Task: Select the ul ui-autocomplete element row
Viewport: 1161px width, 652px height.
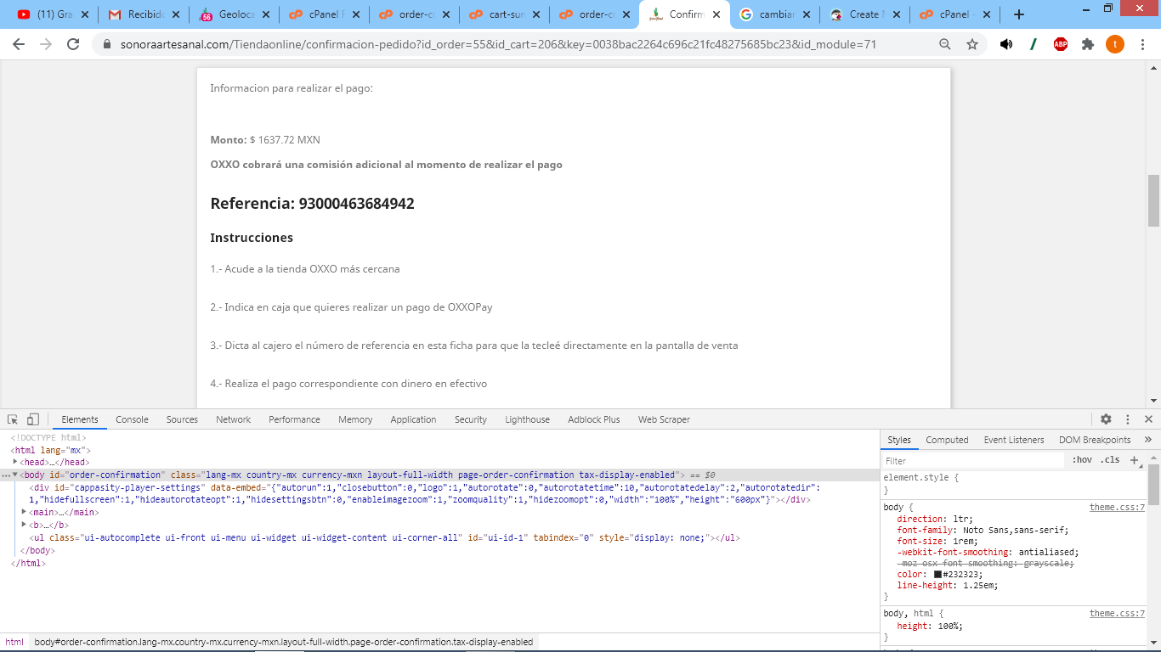Action: click(x=384, y=537)
